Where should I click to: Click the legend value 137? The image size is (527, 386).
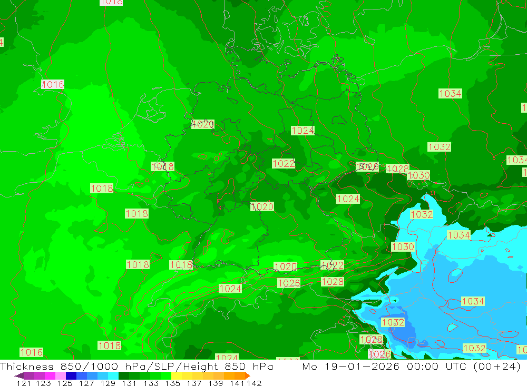point(194,383)
